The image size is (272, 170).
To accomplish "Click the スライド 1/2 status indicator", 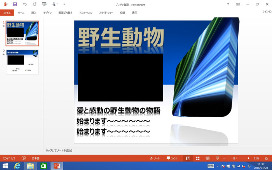I will point(9,158).
